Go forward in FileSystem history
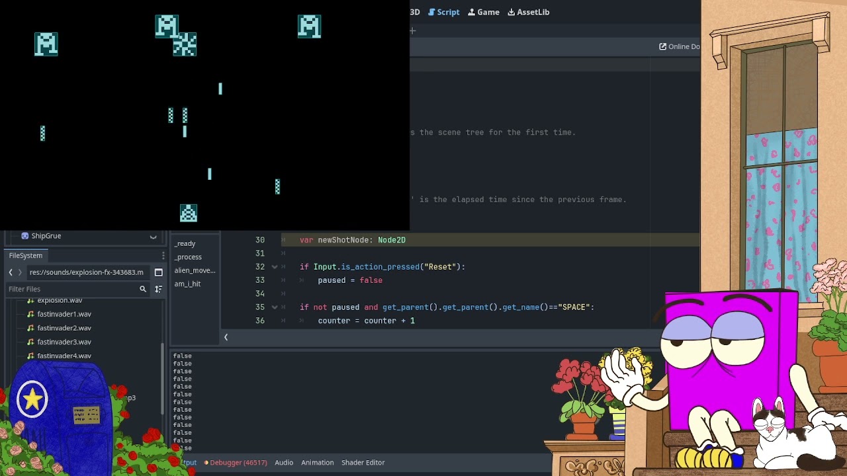Image resolution: width=847 pixels, height=476 pixels. (x=20, y=272)
